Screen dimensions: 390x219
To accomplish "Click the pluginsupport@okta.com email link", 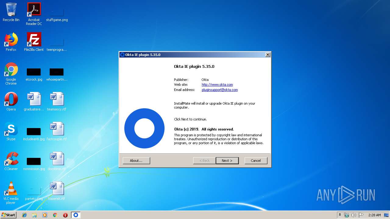I will coord(220,90).
